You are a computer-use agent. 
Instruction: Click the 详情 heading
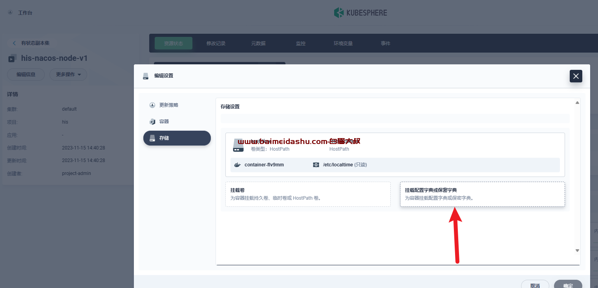[x=13, y=95]
